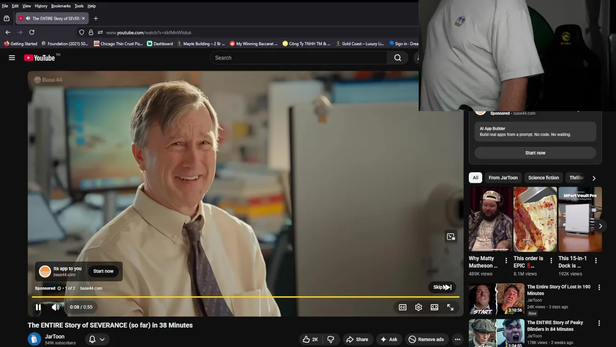Click the browser address bar URL
This screenshot has width=616, height=347.
[x=149, y=32]
